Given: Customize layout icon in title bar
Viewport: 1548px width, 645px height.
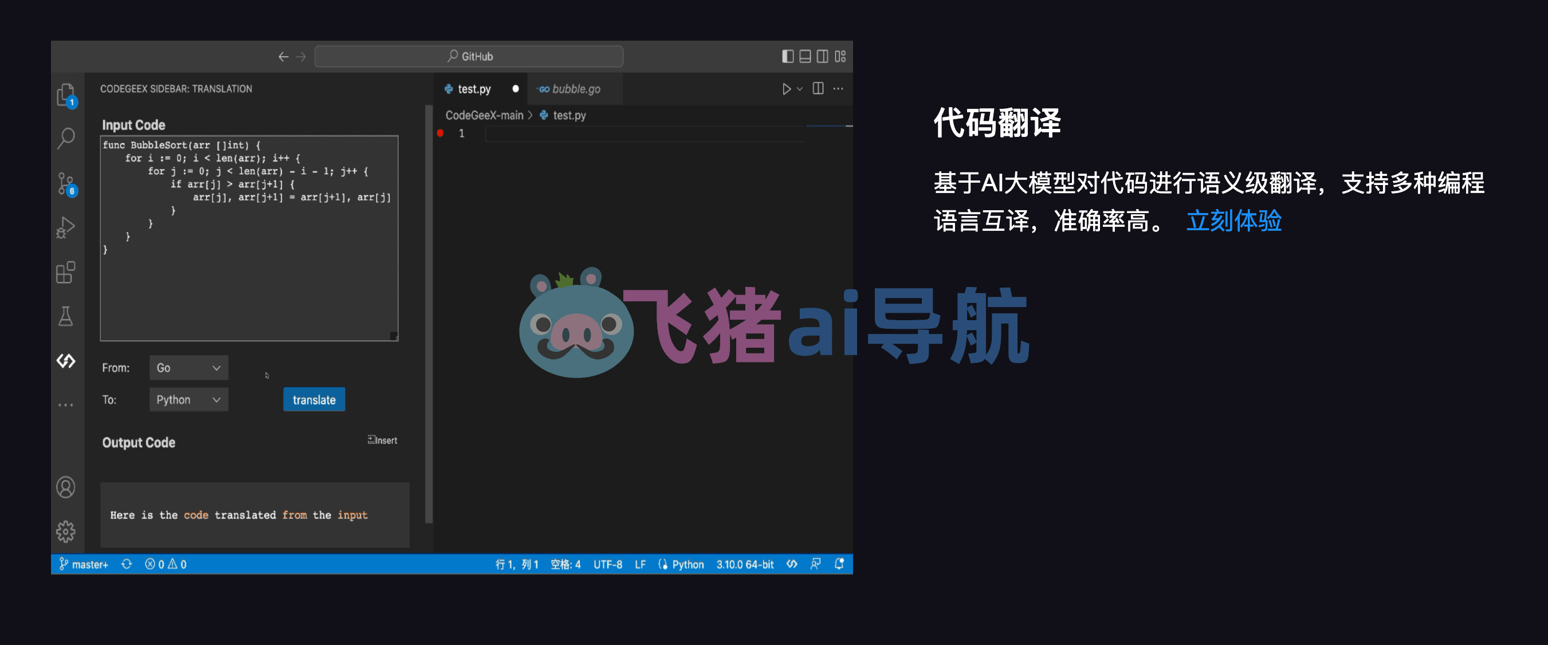Looking at the screenshot, I should tap(840, 56).
